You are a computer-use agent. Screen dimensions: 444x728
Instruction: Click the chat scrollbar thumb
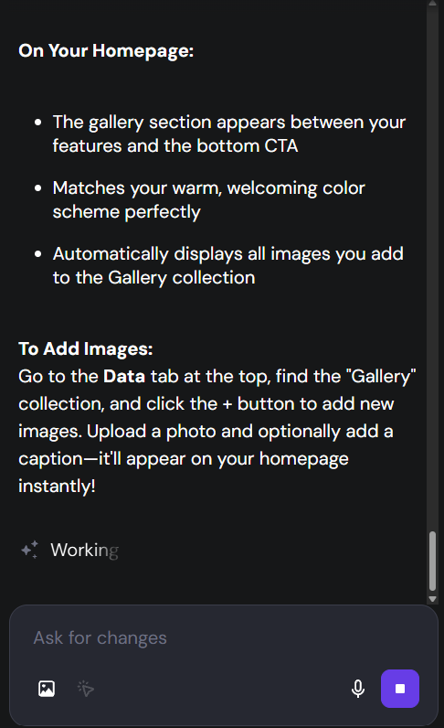point(432,561)
